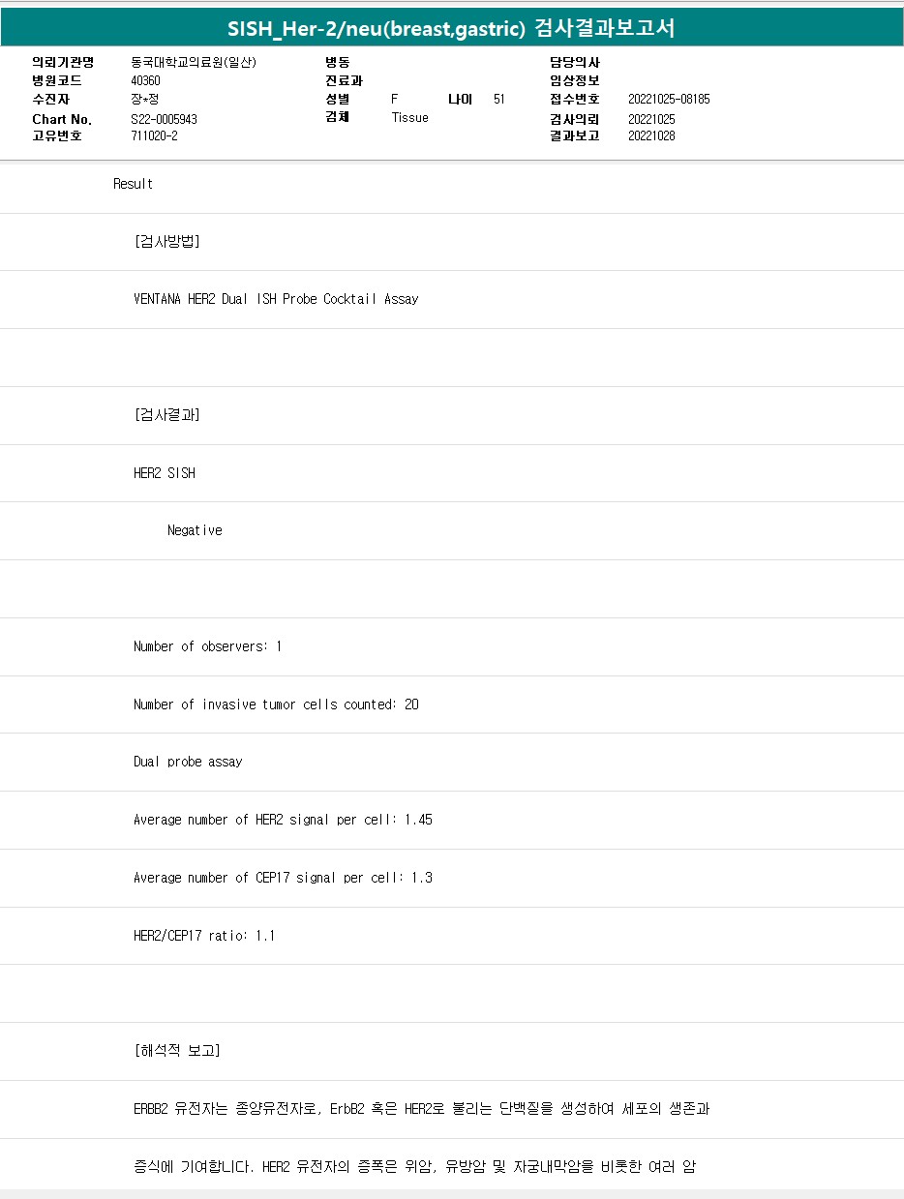
Task: Click the [검사방법] section heading
Action: tap(166, 242)
